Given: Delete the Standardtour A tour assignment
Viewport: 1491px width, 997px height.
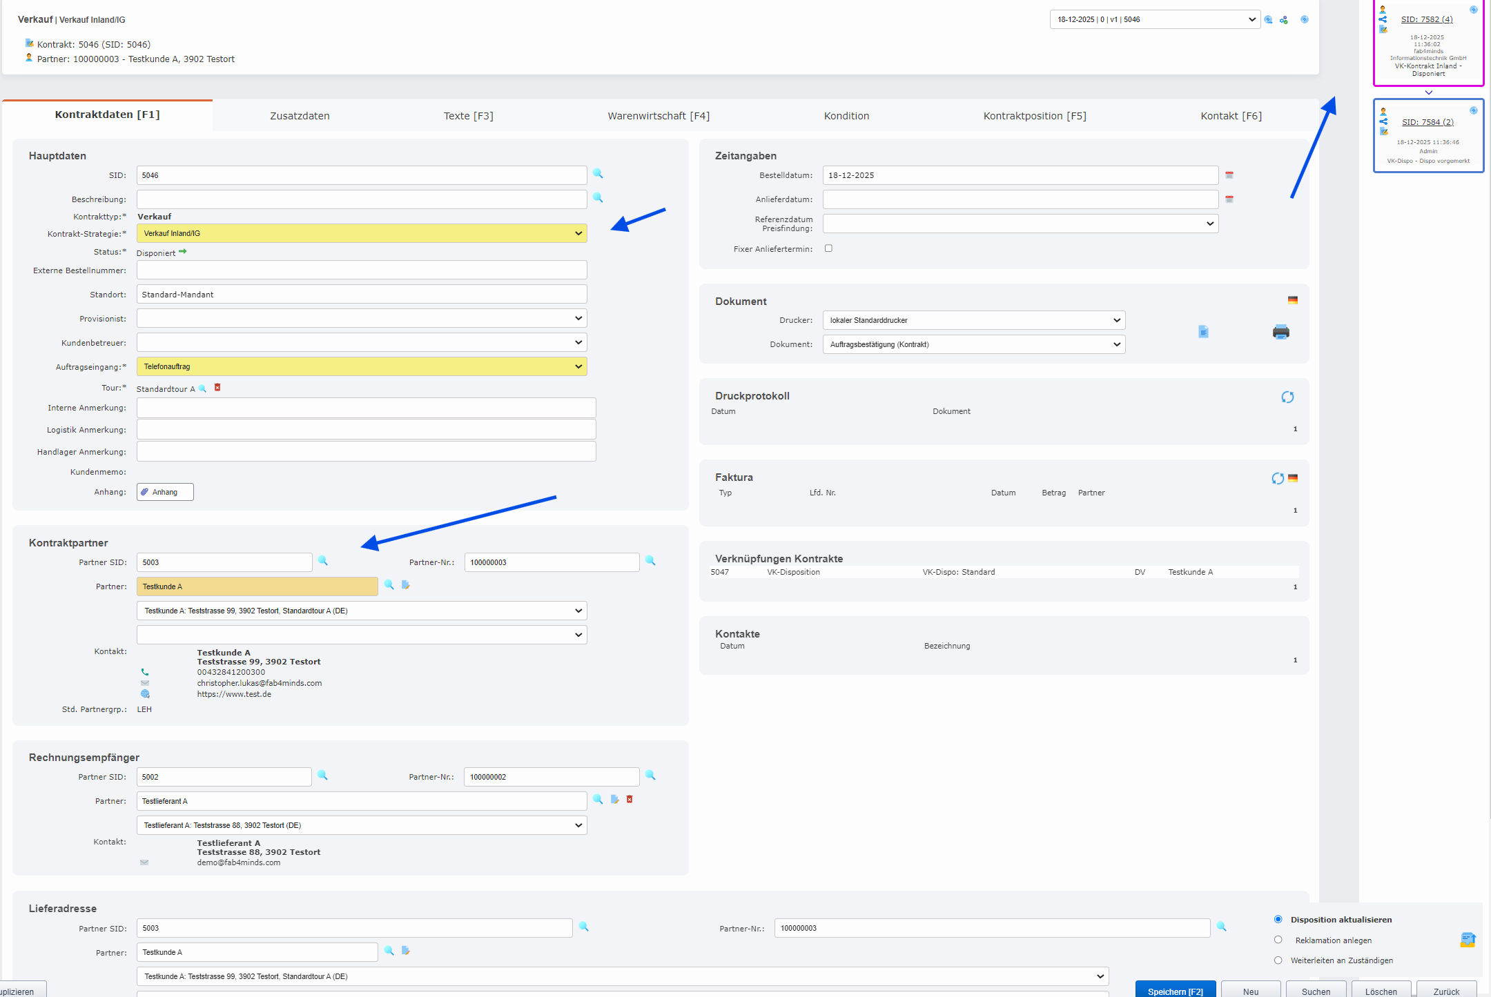Looking at the screenshot, I should click(217, 388).
